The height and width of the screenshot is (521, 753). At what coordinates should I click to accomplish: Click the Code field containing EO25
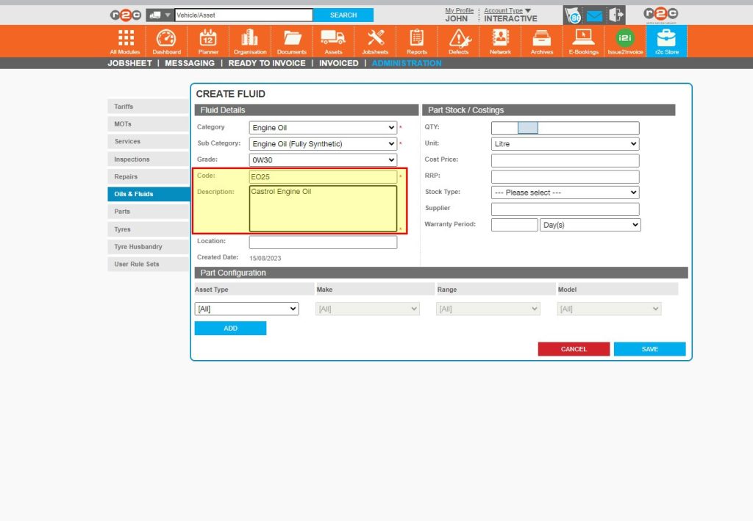323,176
